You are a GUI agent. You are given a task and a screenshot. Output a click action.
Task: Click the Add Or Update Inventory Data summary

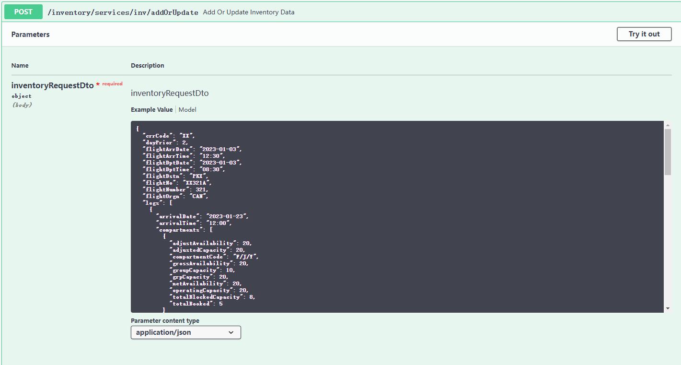(x=248, y=12)
